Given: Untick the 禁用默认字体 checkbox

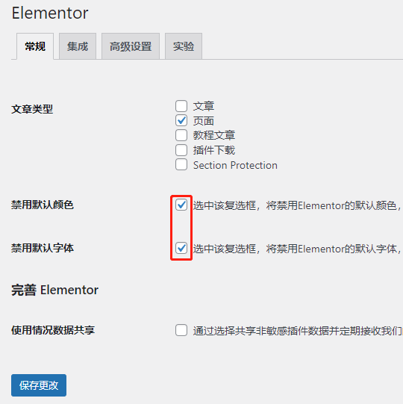Looking at the screenshot, I should pos(181,249).
